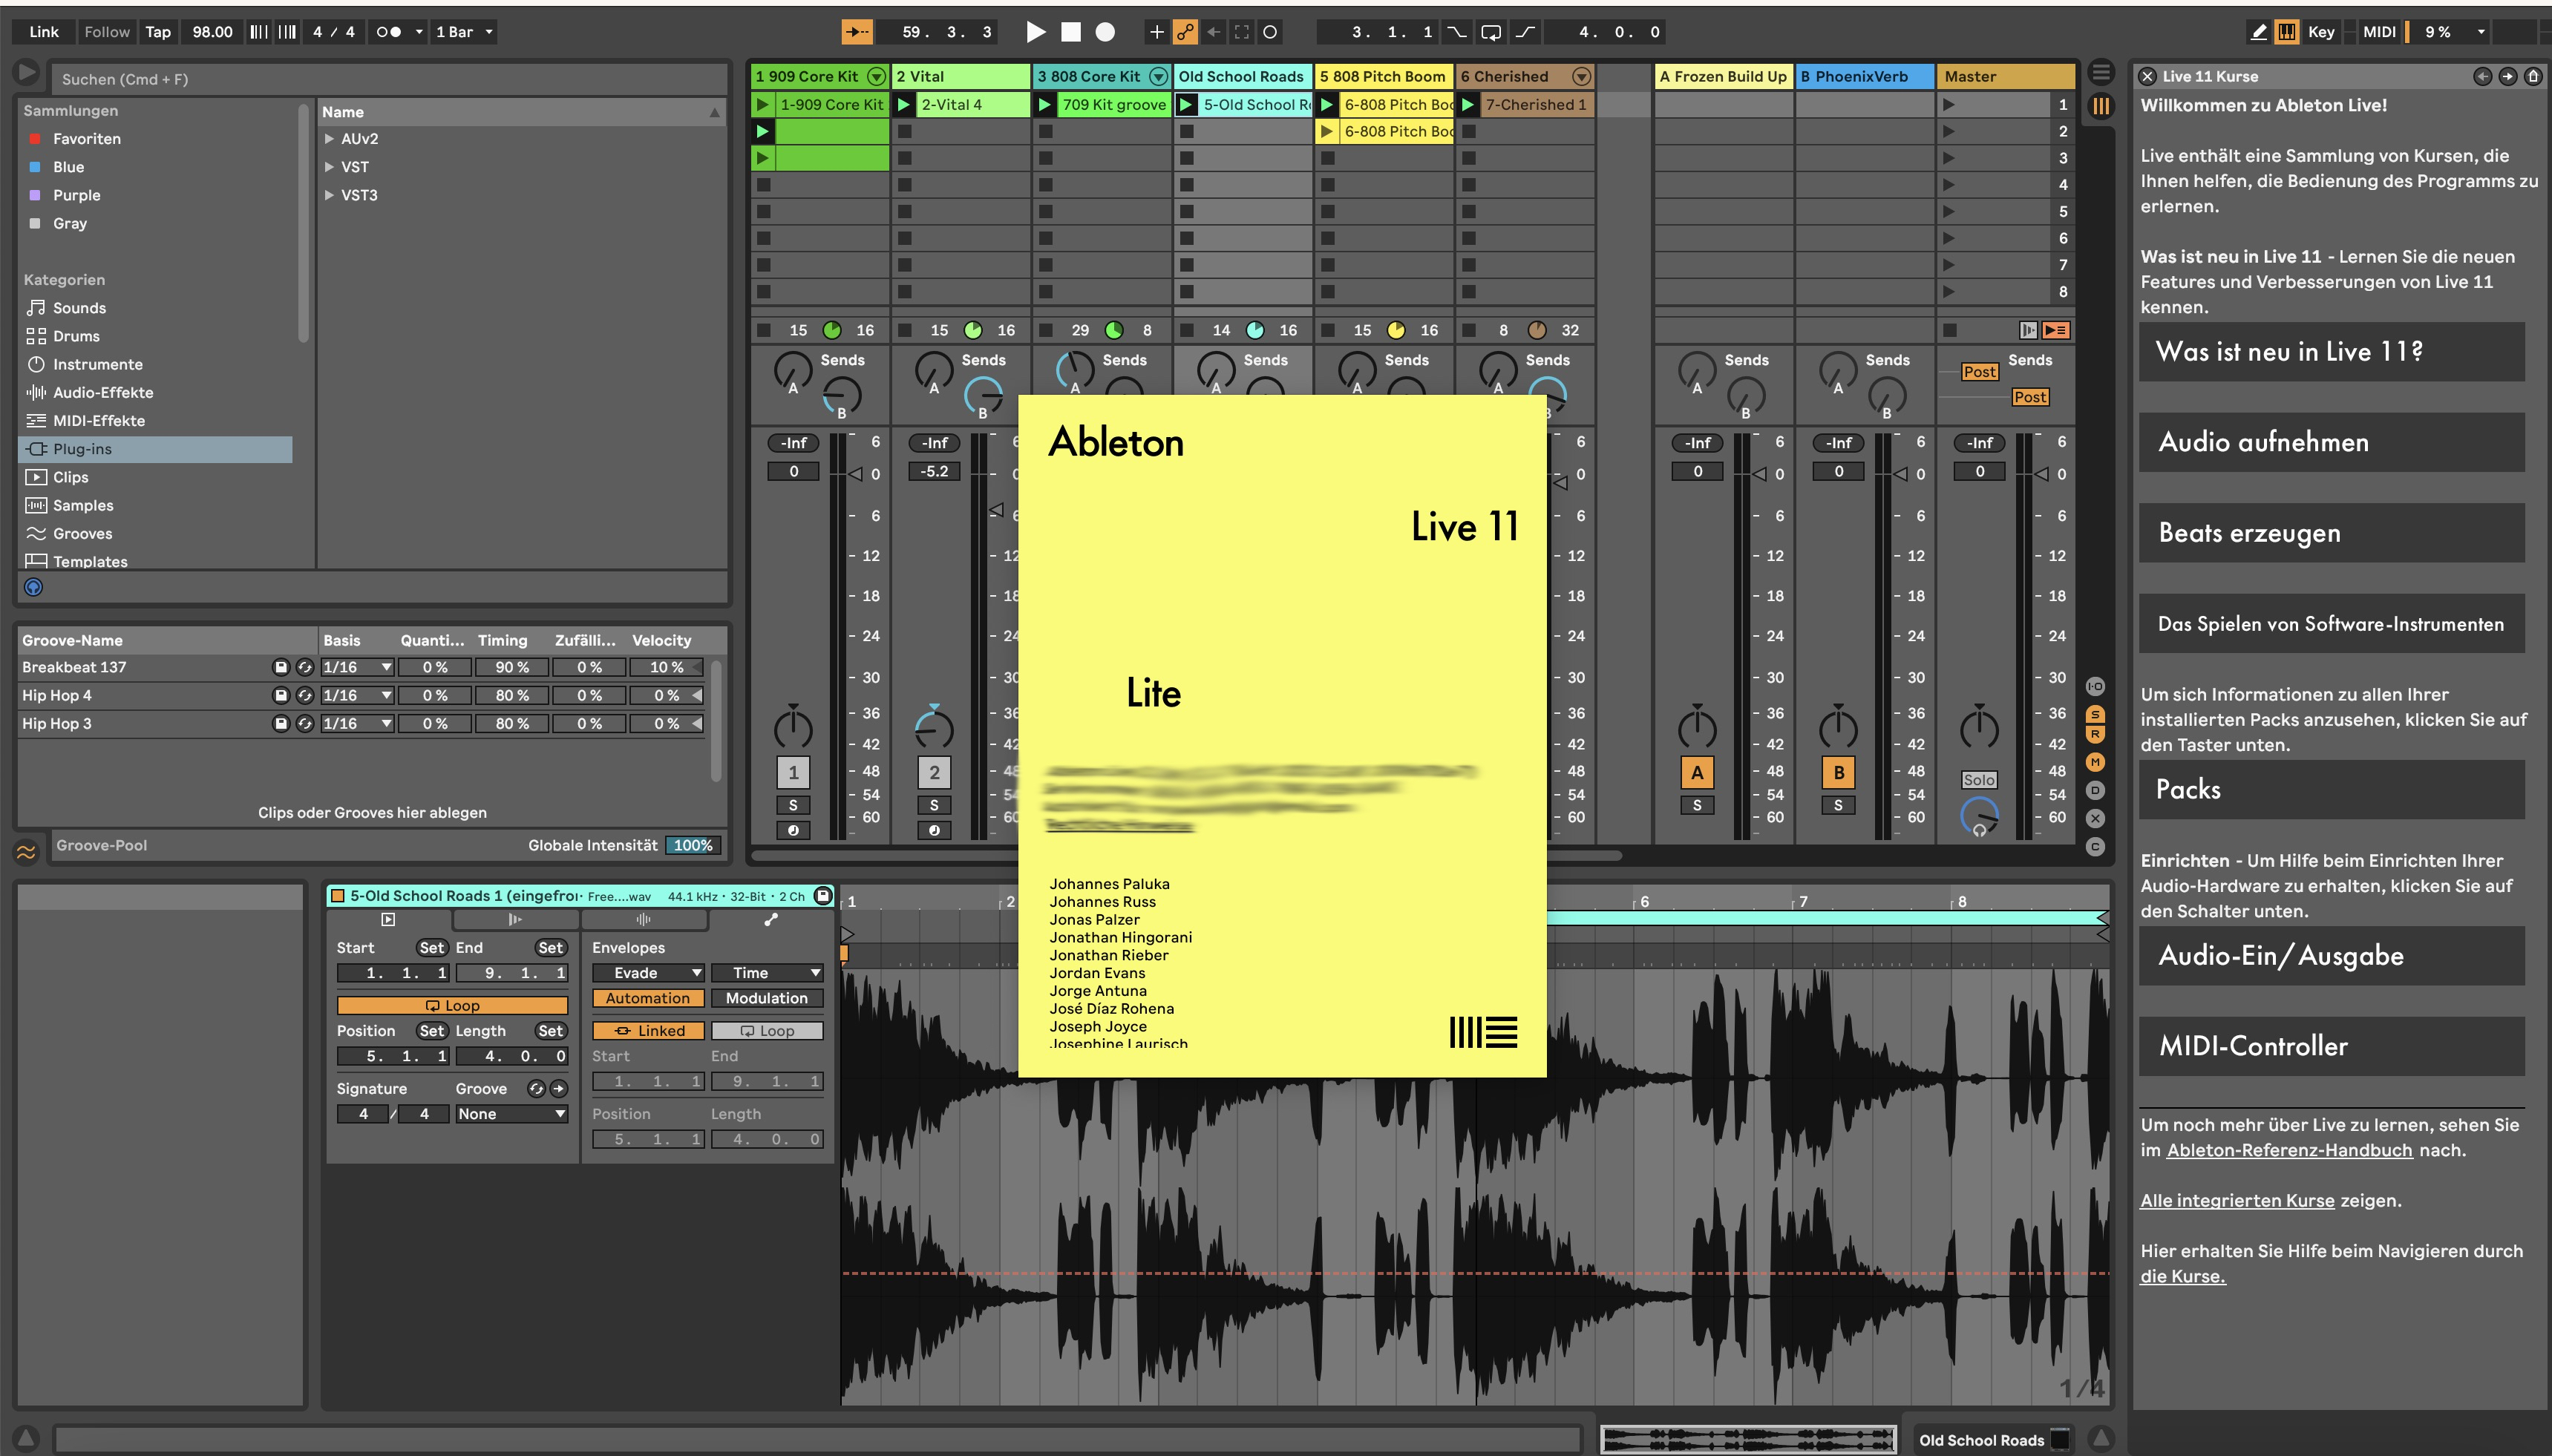Screen dimensions: 2552x1456
Task: Toggle the Computer MIDI Keyboard icon
Action: click(x=2287, y=32)
